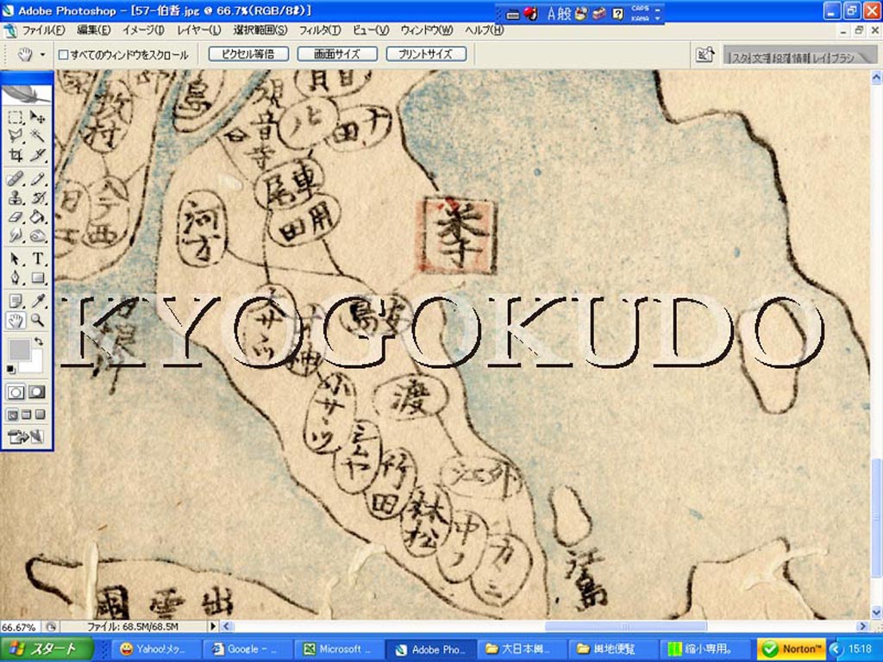The image size is (883, 662).
Task: Open the ウィンドウ(W) menu
Action: pos(427,30)
